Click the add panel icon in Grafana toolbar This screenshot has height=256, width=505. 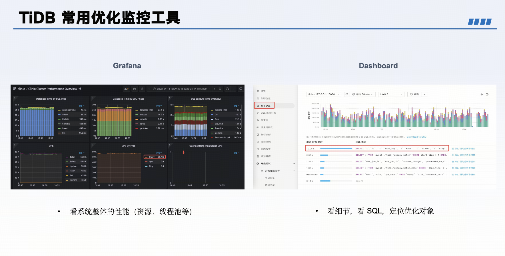tap(127, 89)
